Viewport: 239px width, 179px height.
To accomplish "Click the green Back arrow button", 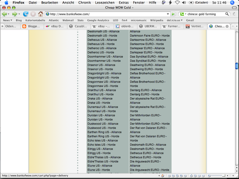I will 4,14.
